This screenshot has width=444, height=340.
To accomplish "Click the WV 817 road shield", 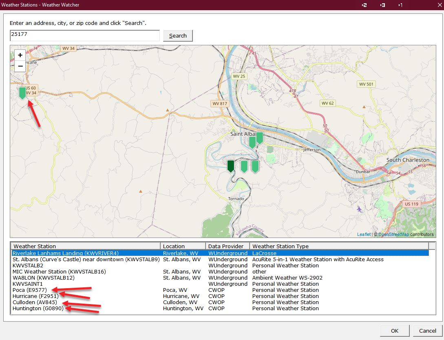I will (x=219, y=104).
